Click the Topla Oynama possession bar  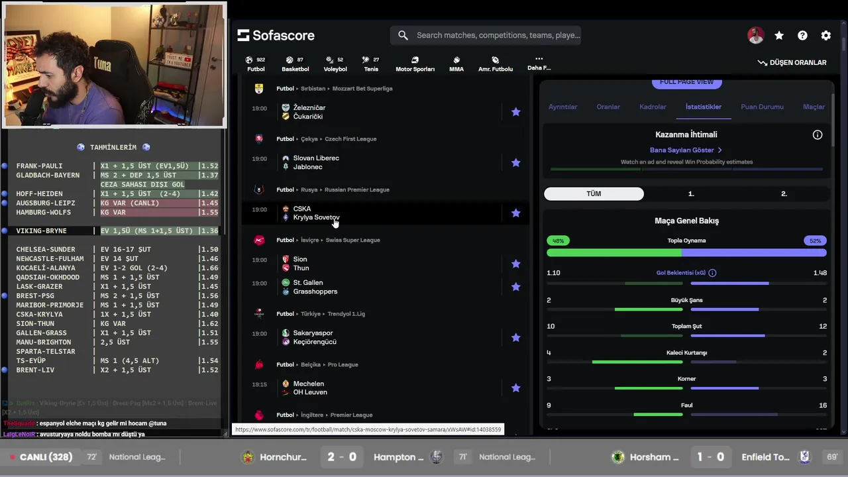point(686,252)
